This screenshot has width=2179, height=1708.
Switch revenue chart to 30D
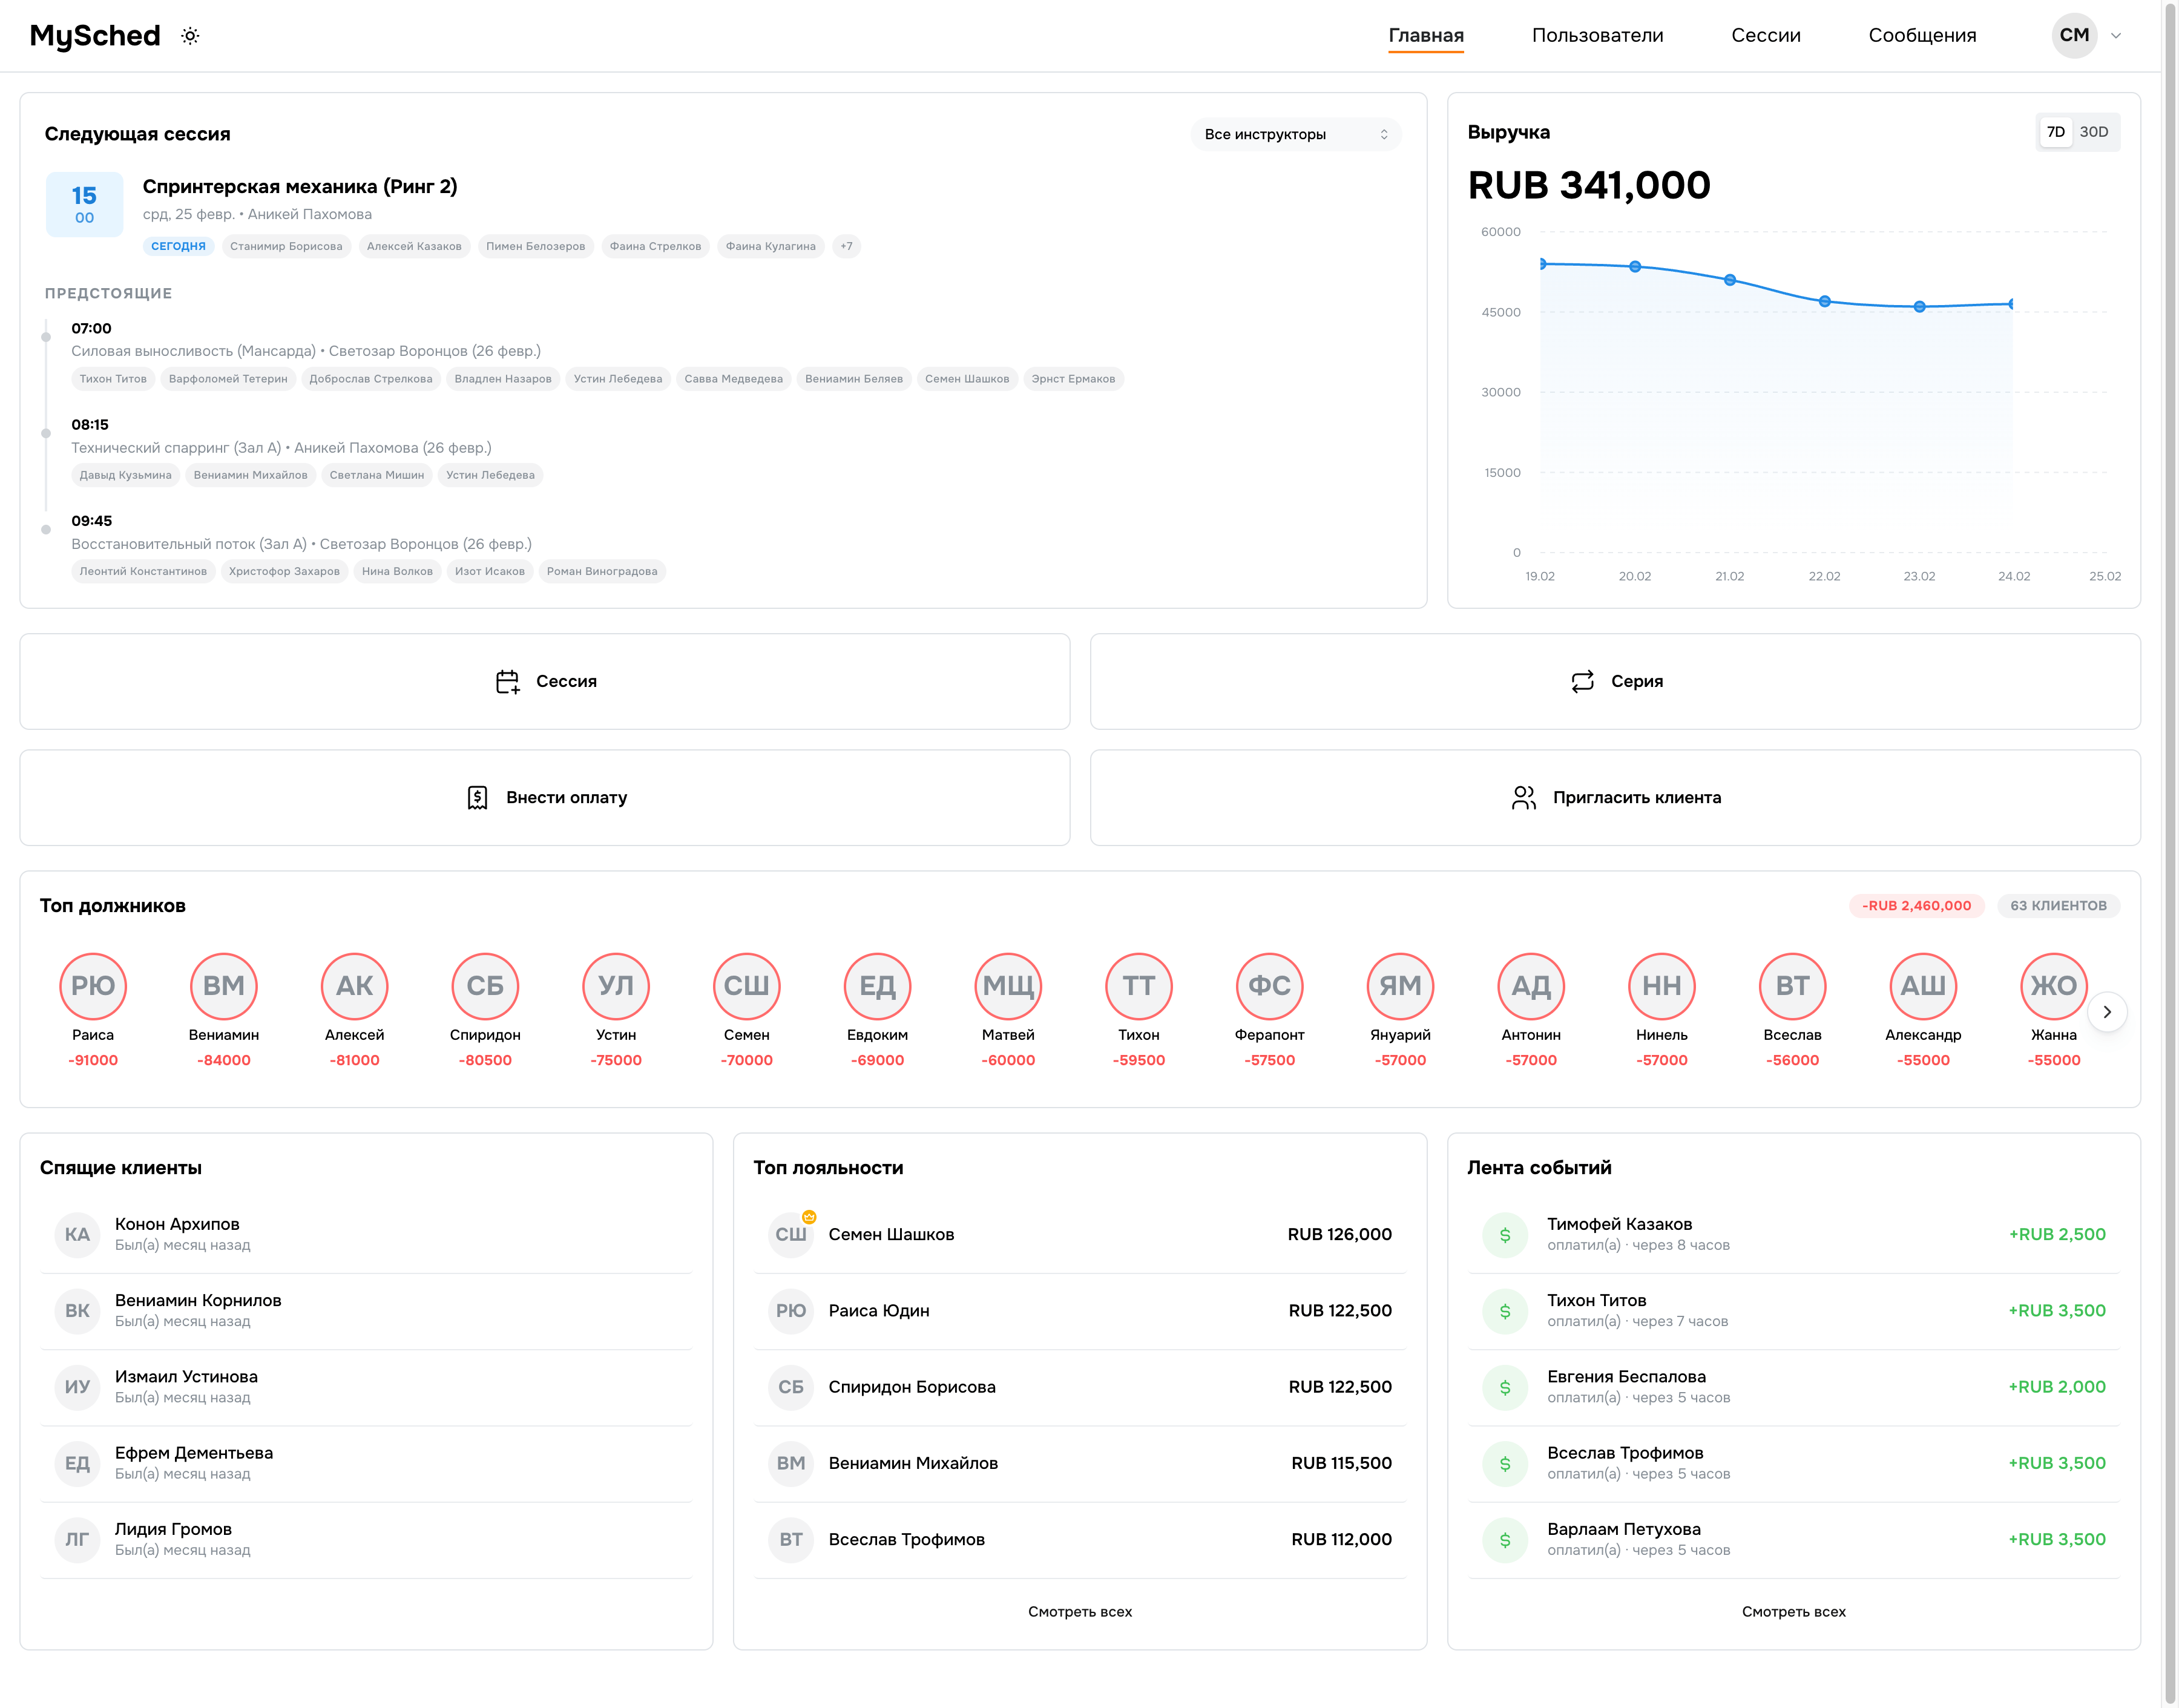pyautogui.click(x=2093, y=132)
